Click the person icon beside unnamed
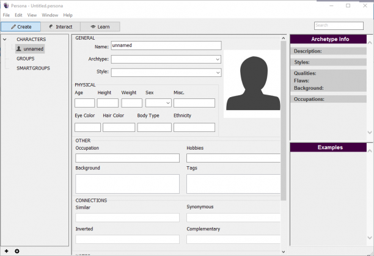The height and width of the screenshot is (256, 374). 18,49
